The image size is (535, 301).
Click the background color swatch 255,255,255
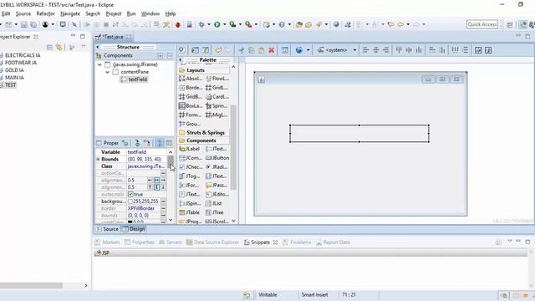pyautogui.click(x=130, y=202)
